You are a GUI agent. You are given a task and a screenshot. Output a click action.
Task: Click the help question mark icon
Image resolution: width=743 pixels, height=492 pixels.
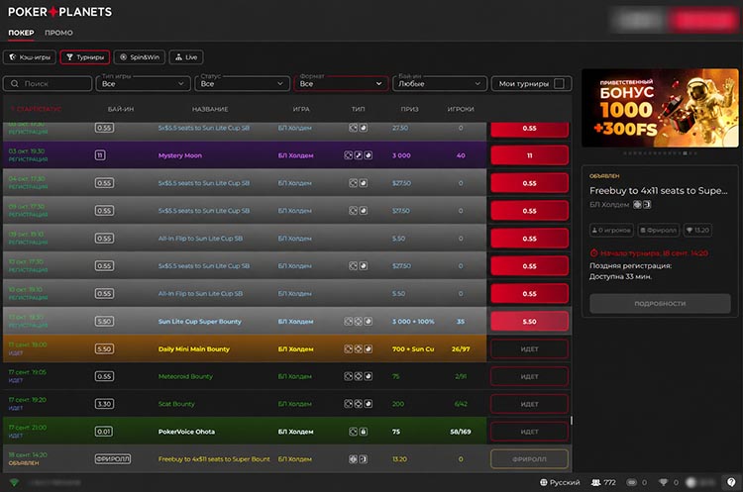coord(731,482)
